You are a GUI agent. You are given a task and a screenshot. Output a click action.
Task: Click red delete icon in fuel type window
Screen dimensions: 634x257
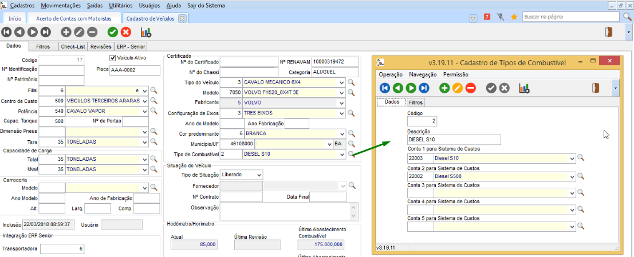click(x=470, y=88)
